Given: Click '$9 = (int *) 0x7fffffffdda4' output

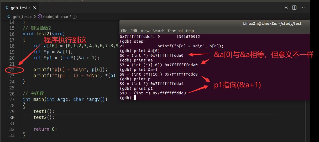Looking at the screenshot, I should [151, 84].
